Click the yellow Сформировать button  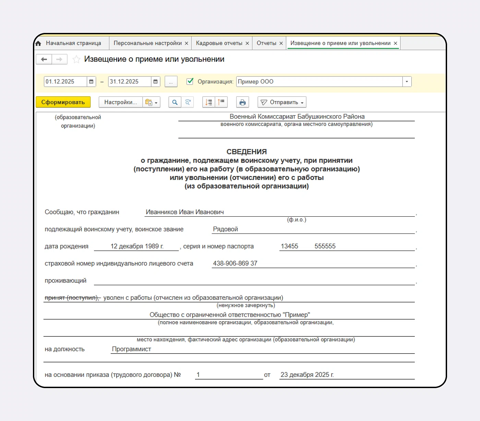tap(63, 102)
